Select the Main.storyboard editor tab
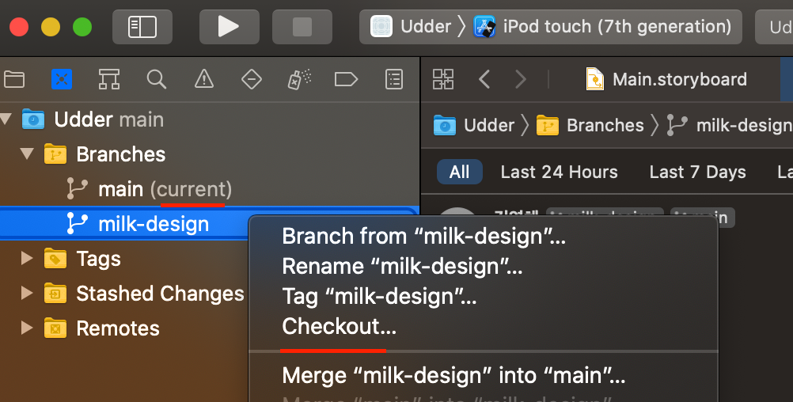 point(666,79)
